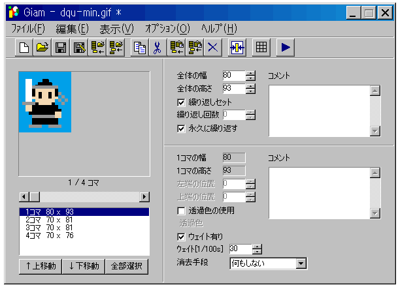Create a new file with the blank page icon

pos(24,48)
